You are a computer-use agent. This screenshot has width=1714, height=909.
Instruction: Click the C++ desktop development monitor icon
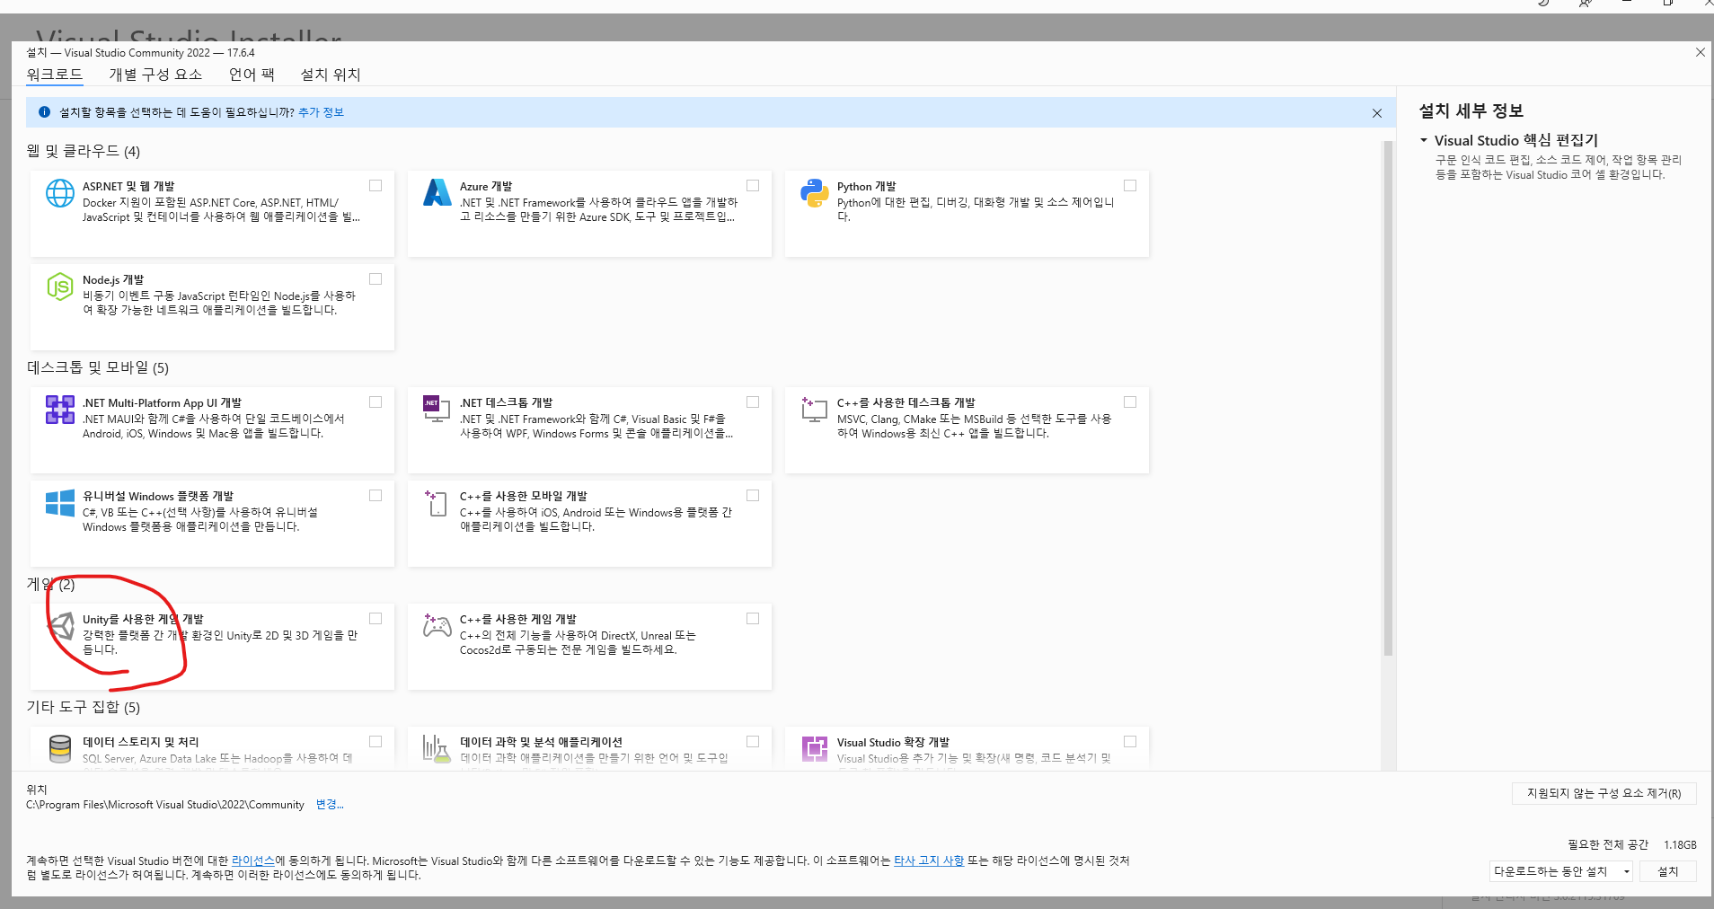tap(815, 410)
